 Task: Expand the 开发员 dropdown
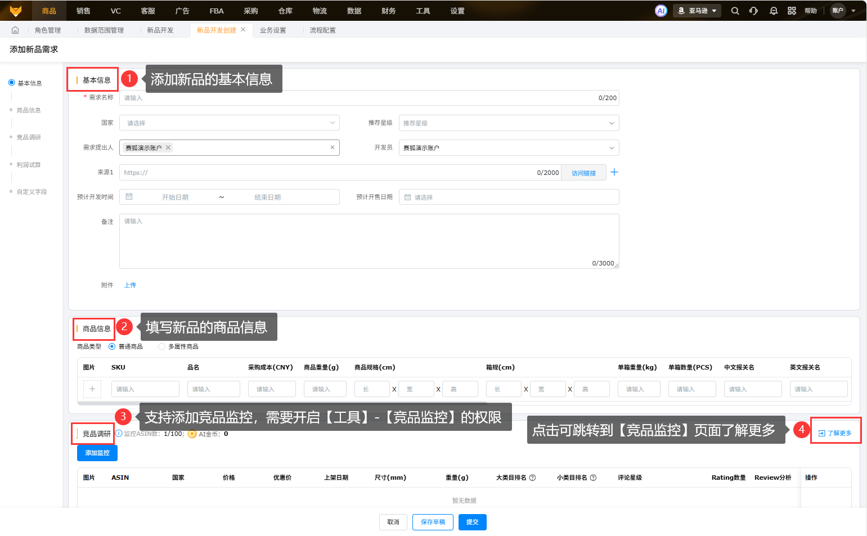(509, 147)
